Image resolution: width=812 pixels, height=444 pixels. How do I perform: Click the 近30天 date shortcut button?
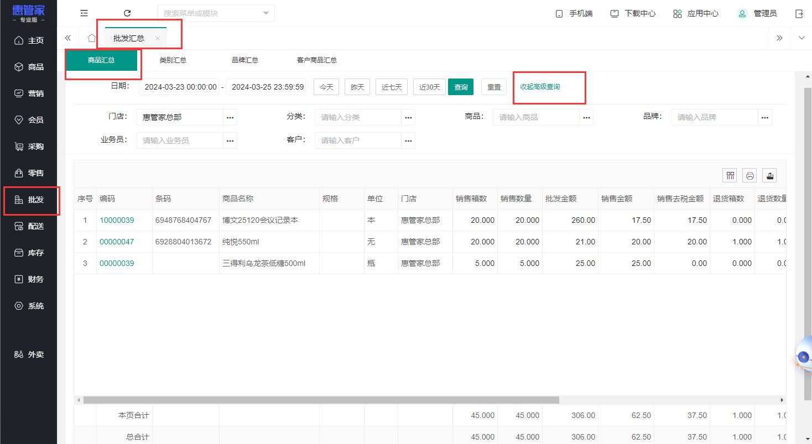429,87
